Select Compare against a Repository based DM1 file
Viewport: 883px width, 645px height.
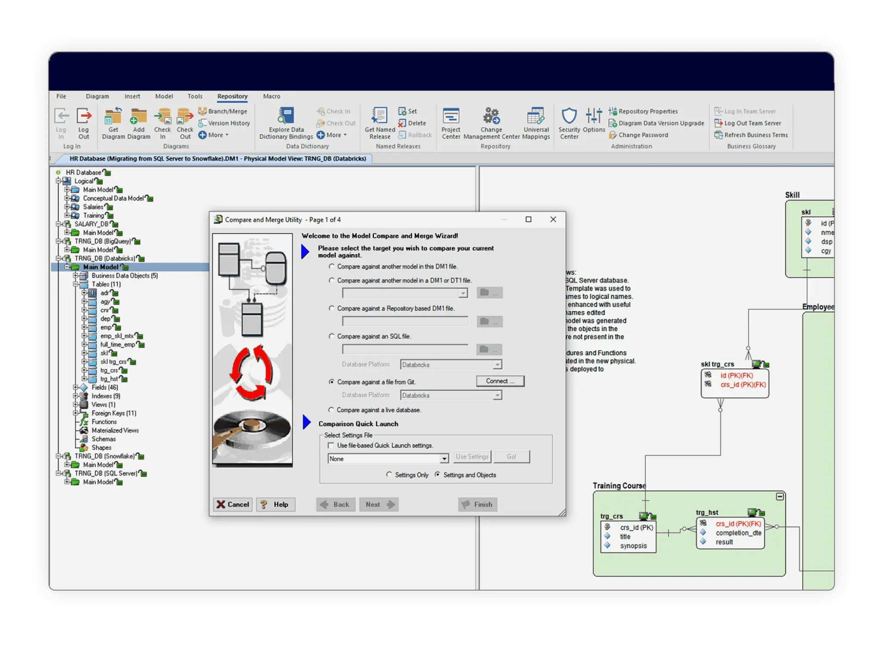pos(331,308)
